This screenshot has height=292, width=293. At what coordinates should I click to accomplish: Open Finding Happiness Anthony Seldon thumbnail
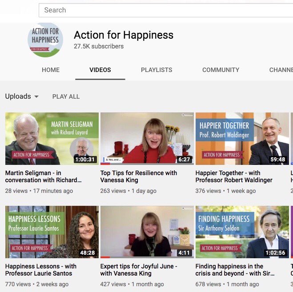tap(242, 232)
